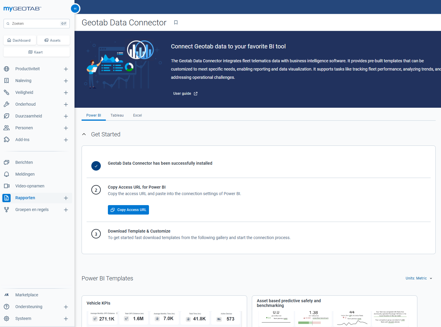Expand Add-Ins with its plus sign

pos(66,140)
